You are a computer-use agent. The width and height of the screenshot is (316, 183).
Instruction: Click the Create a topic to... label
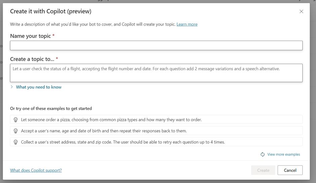pyautogui.click(x=32, y=59)
